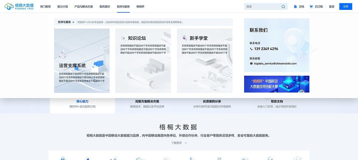Click the phone number 139 2349 4296
This screenshot has height=160, width=358.
click(266, 49)
